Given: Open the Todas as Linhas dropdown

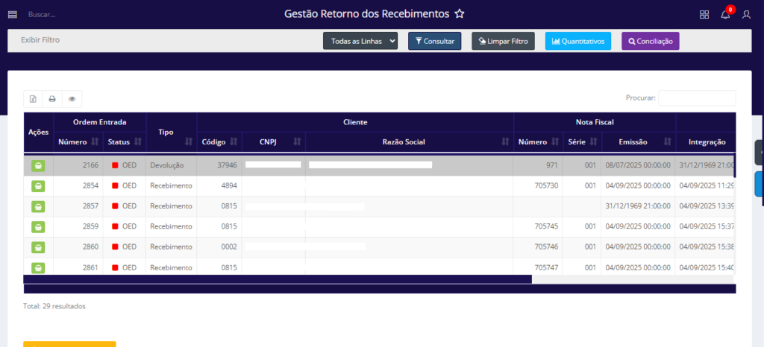Looking at the screenshot, I should click(360, 41).
